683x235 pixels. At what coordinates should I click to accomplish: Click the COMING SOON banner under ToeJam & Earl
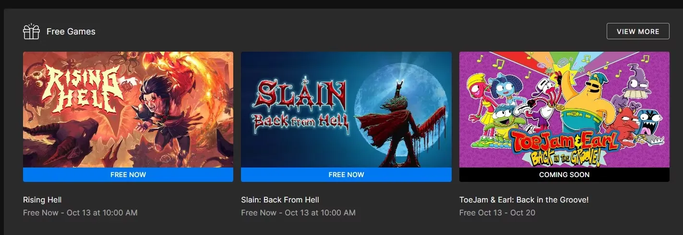tap(564, 175)
